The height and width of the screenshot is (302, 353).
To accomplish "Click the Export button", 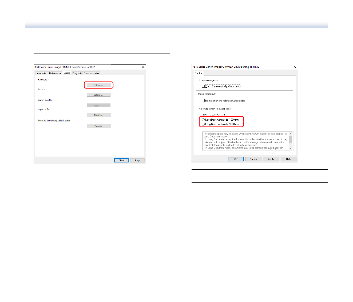I will (x=98, y=105).
